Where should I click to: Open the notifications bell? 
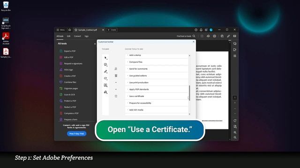coord(201,30)
